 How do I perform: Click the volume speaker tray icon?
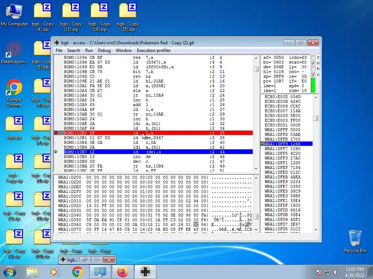tap(336, 272)
